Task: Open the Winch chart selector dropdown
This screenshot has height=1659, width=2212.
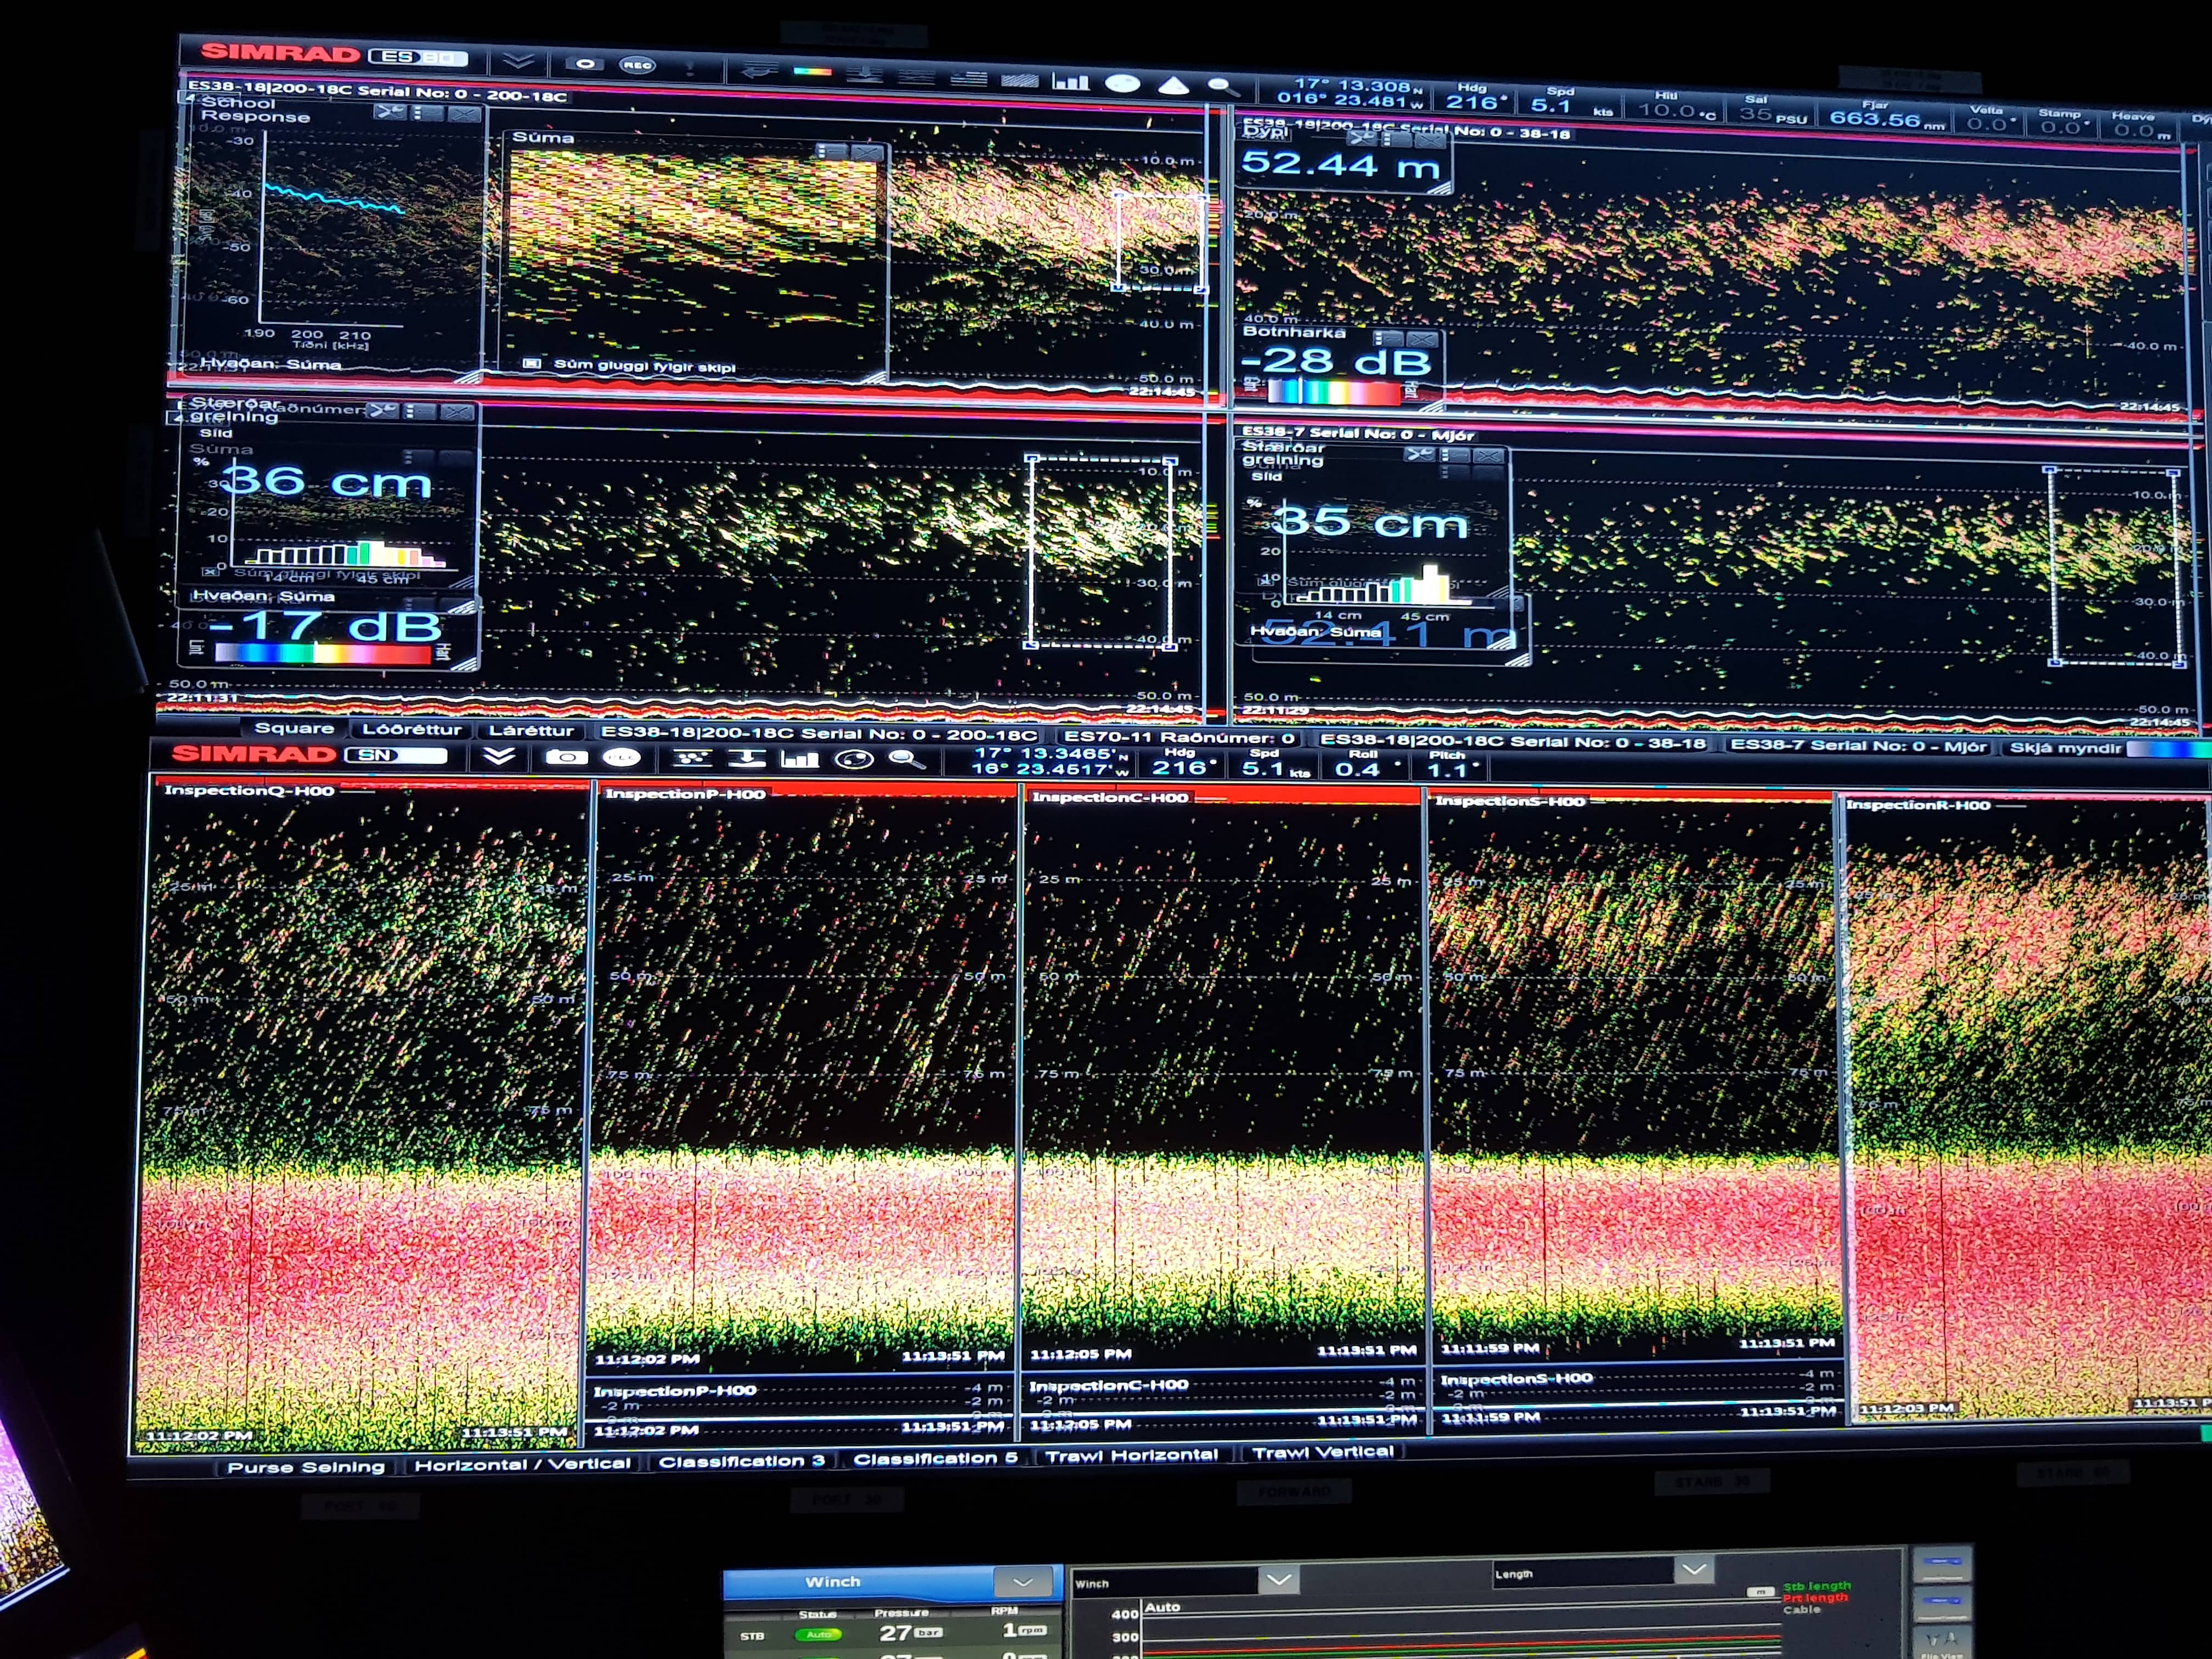Action: (1278, 1579)
